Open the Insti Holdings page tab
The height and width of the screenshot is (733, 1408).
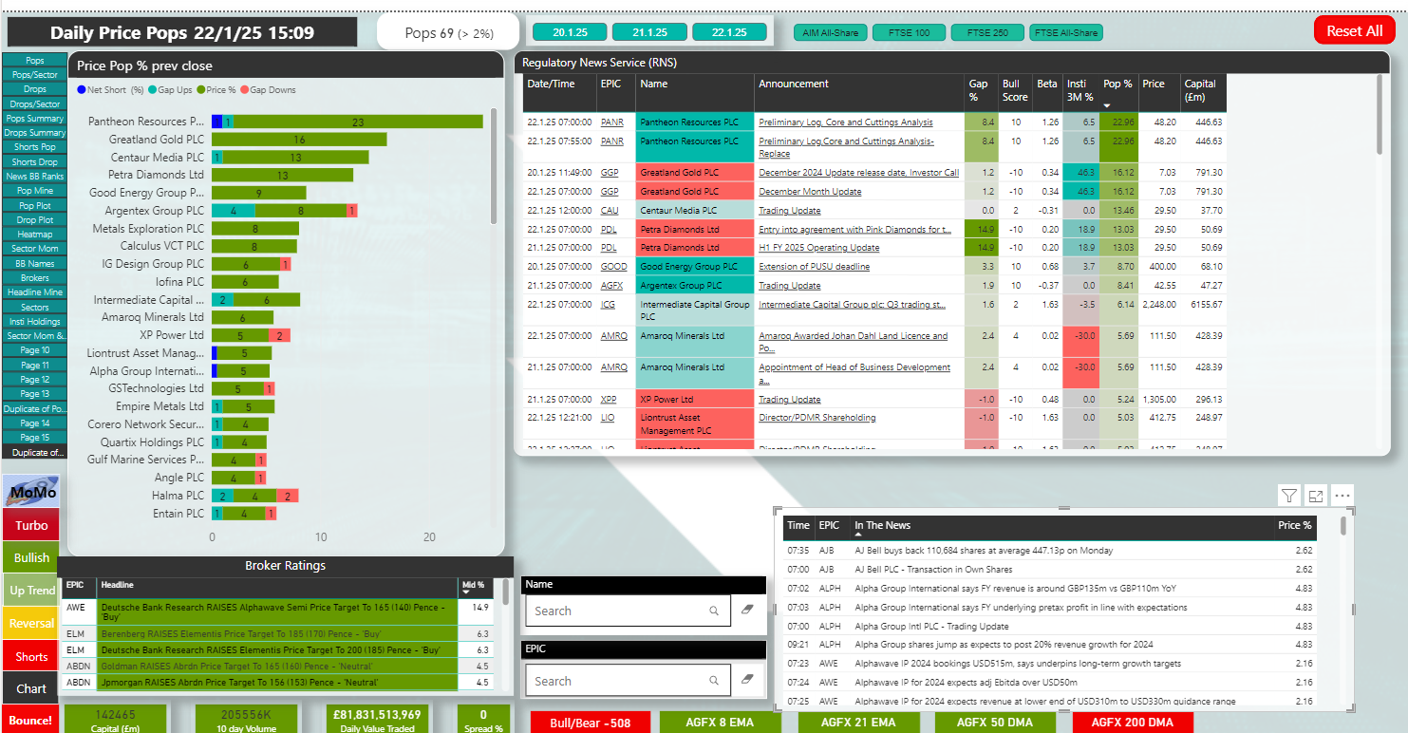(x=35, y=322)
